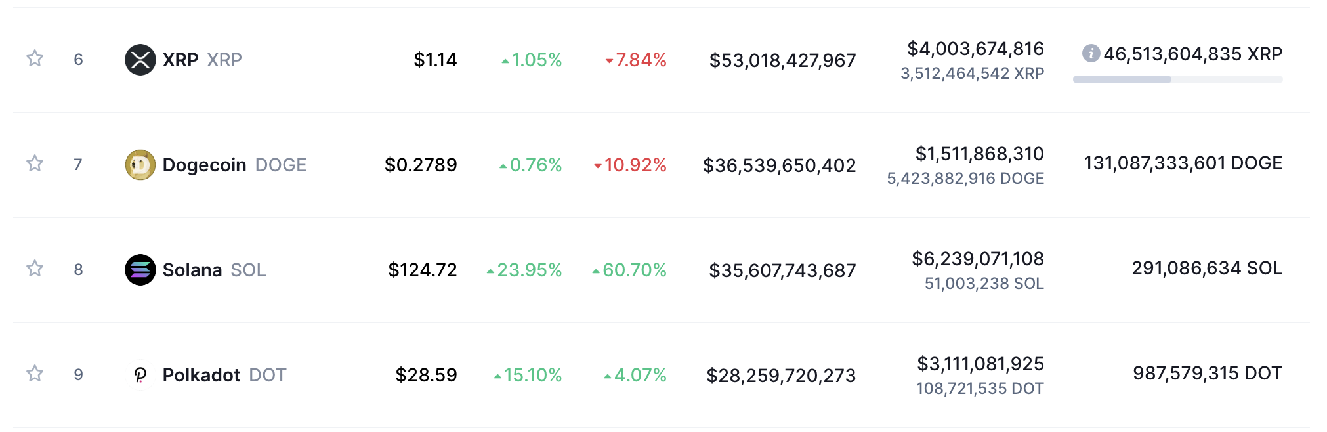Open the XRP coin name link

click(x=180, y=60)
